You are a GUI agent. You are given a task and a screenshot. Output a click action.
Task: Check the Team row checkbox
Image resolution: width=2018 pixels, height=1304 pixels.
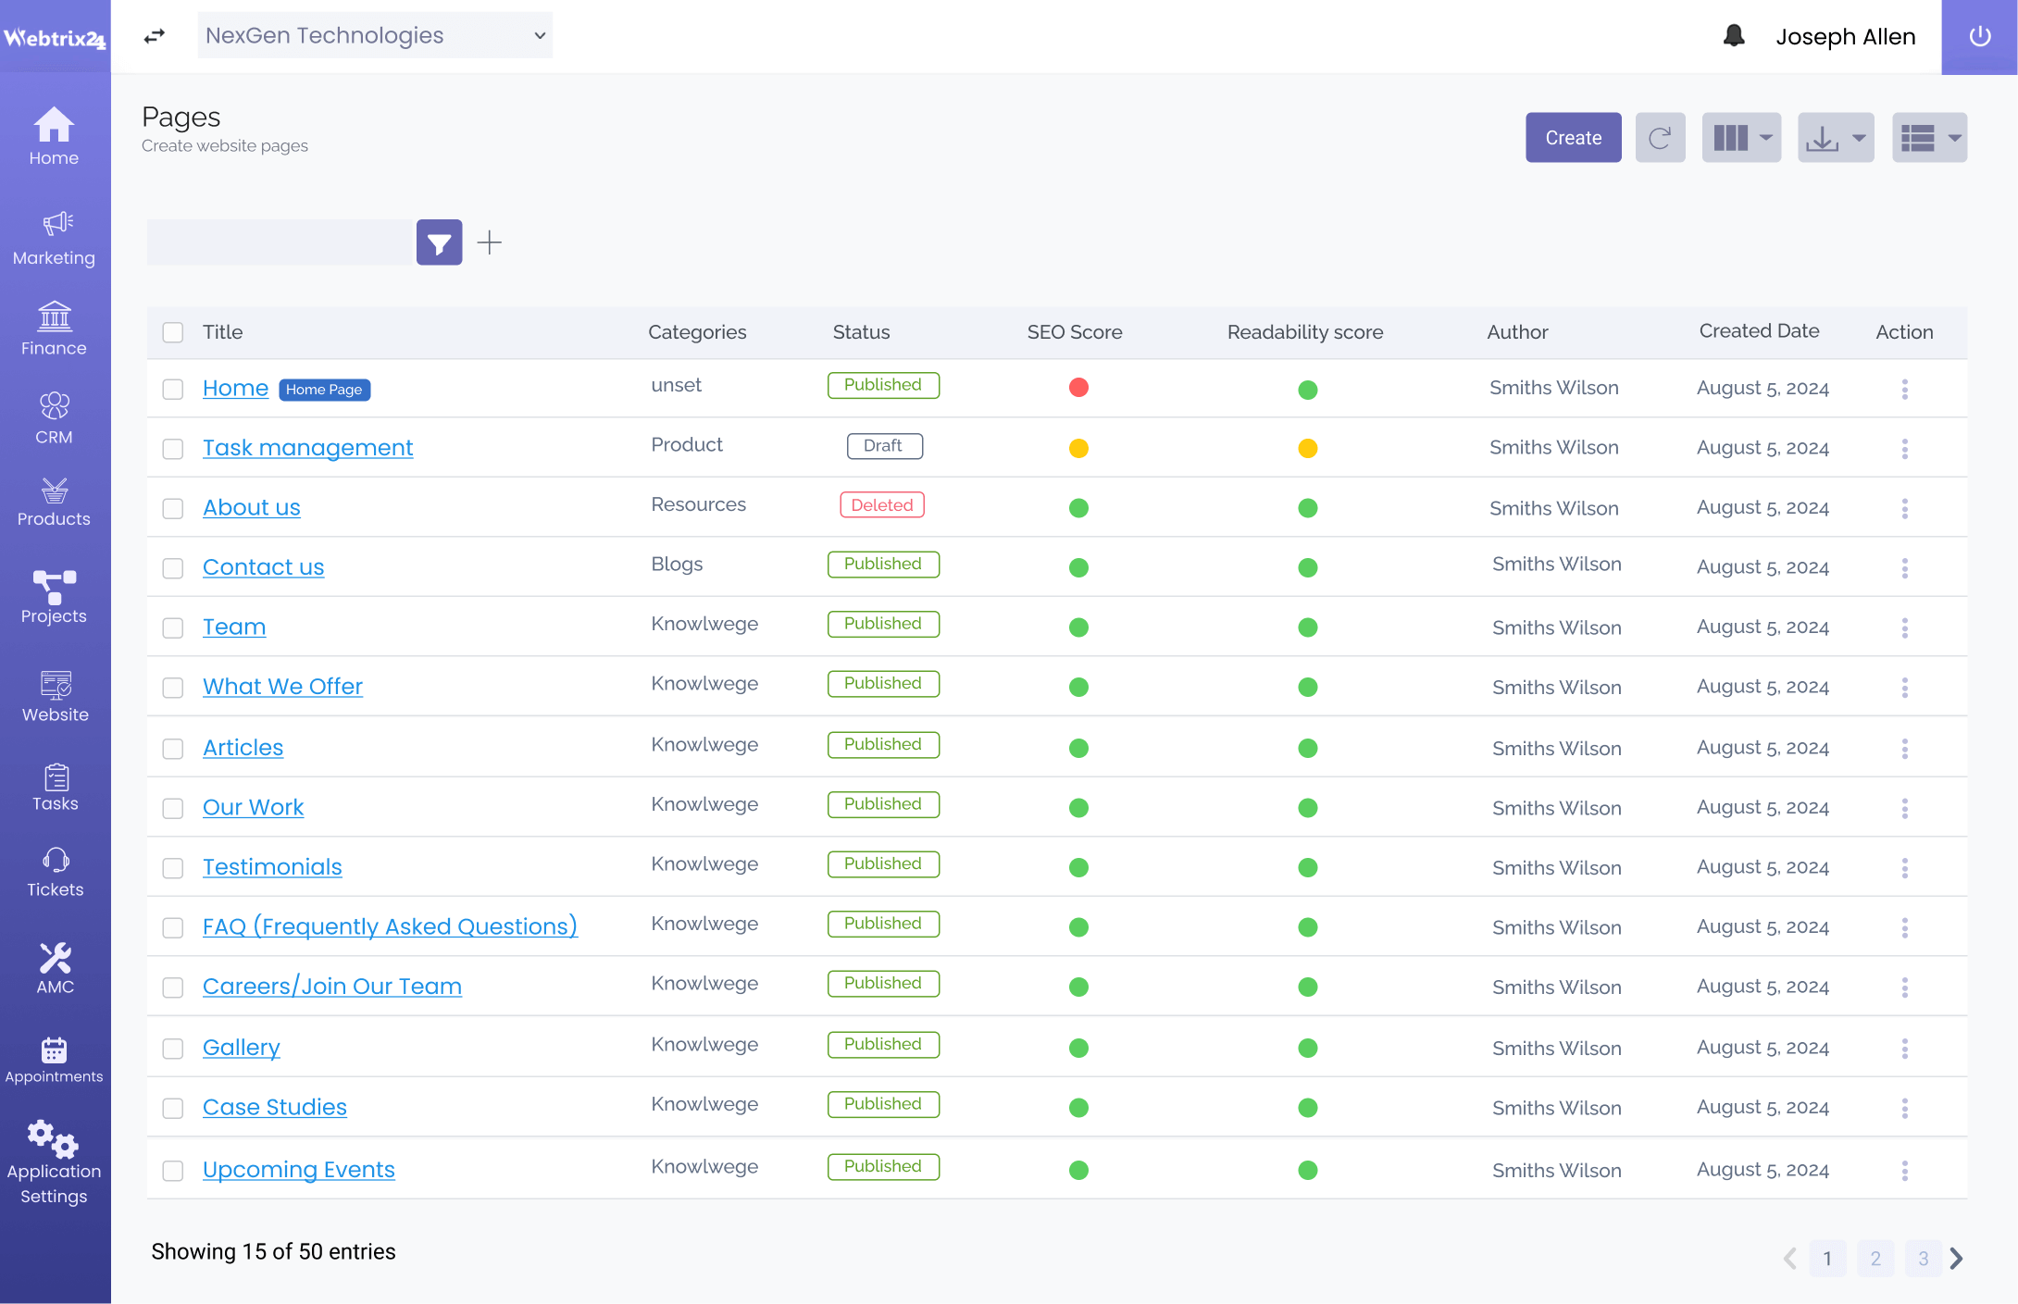(x=173, y=627)
